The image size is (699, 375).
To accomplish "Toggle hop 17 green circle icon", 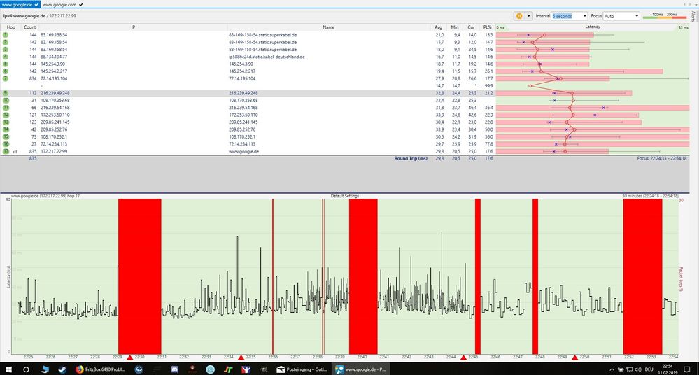I will pyautogui.click(x=6, y=151).
